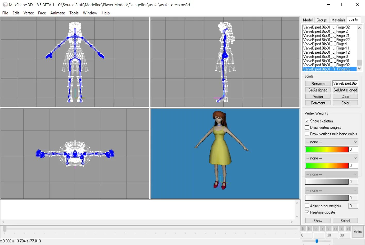Toggle animation mode with Anim button
This screenshot has height=245, width=365.
[x=358, y=232]
